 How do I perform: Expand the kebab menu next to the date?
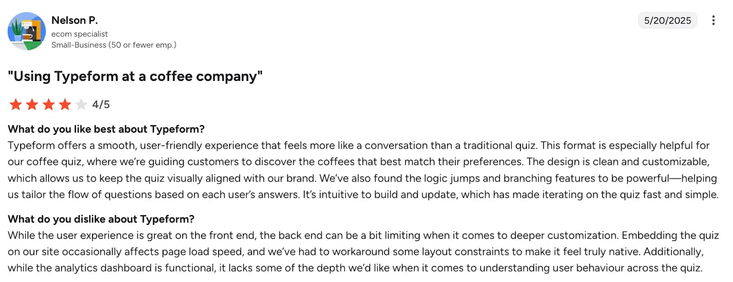pos(713,21)
